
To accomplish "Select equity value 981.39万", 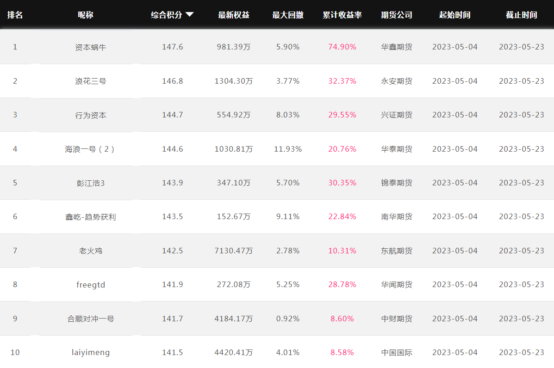I will pyautogui.click(x=234, y=47).
